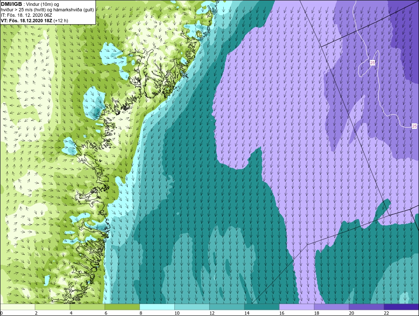Click the "VT: Fös. 18.12.2020 18Z" valid time line
This screenshot has width=419, height=316.
click(27, 21)
